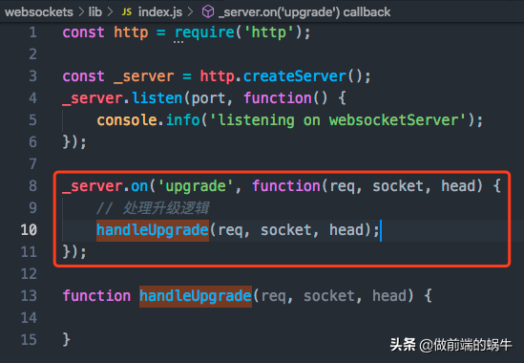
Task: Click the 'upgrade' string on line 8
Action: 196,187
